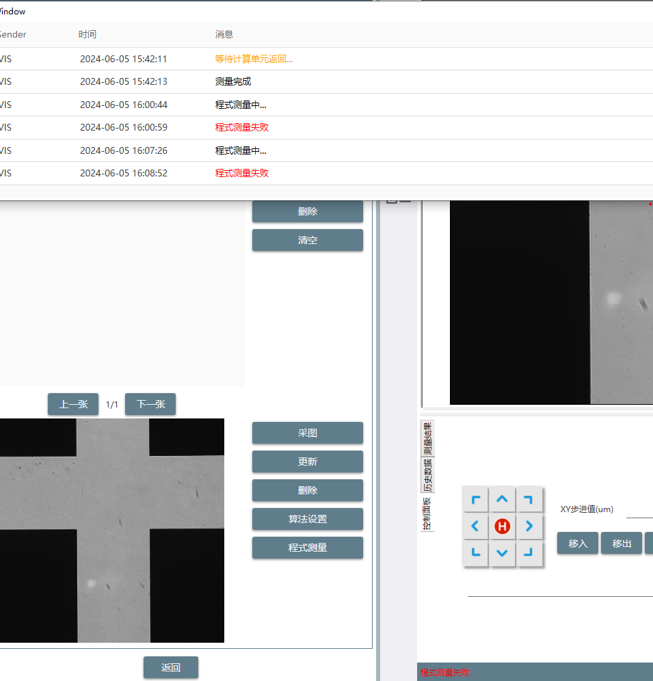Click the Sender column header

pyautogui.click(x=12, y=34)
